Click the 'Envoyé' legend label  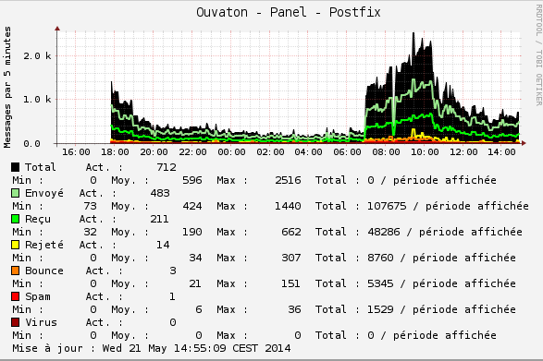click(44, 193)
